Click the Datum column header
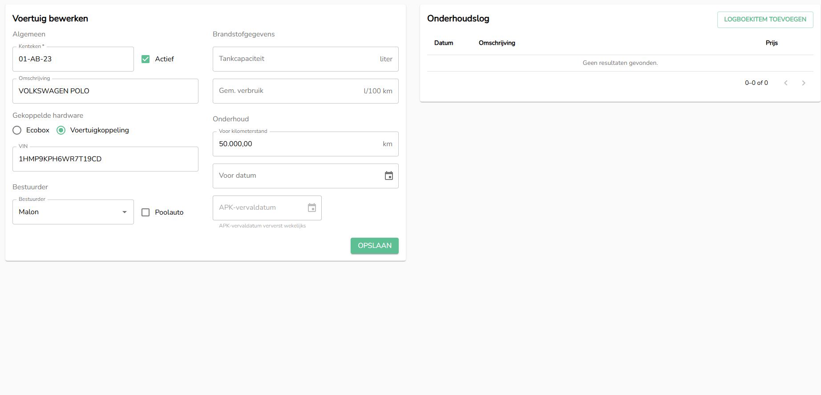 [x=444, y=43]
